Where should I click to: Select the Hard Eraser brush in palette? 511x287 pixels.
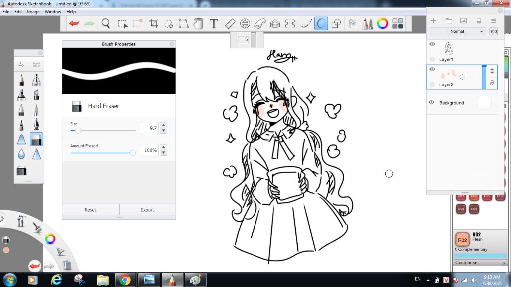36,140
